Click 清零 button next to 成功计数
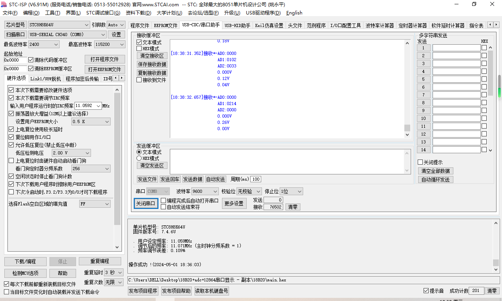The image size is (502, 301). pyautogui.click(x=492, y=291)
